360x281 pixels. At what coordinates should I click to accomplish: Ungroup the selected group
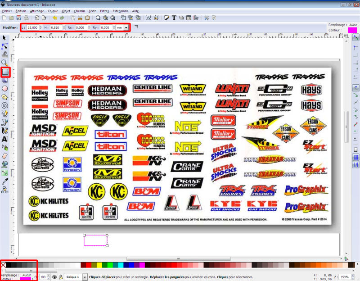pos(156,18)
